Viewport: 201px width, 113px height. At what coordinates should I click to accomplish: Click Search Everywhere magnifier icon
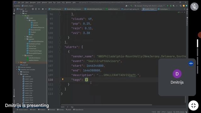pos(181,6)
